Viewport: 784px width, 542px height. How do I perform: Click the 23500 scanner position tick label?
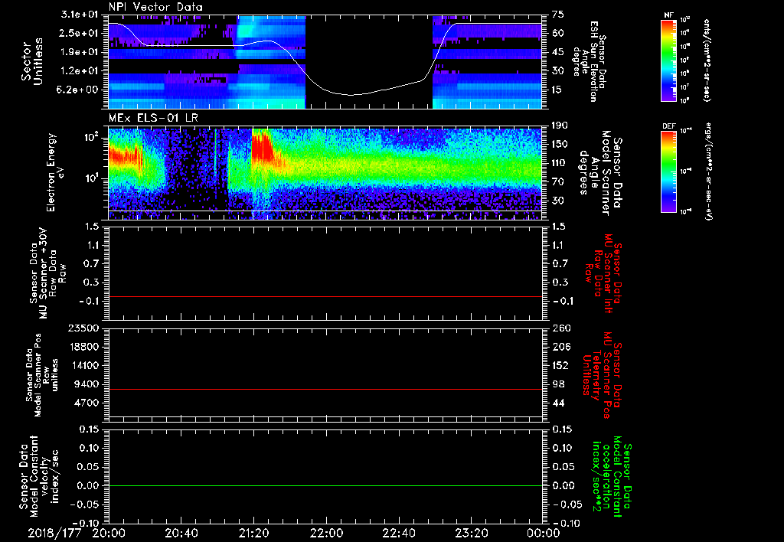click(x=83, y=328)
